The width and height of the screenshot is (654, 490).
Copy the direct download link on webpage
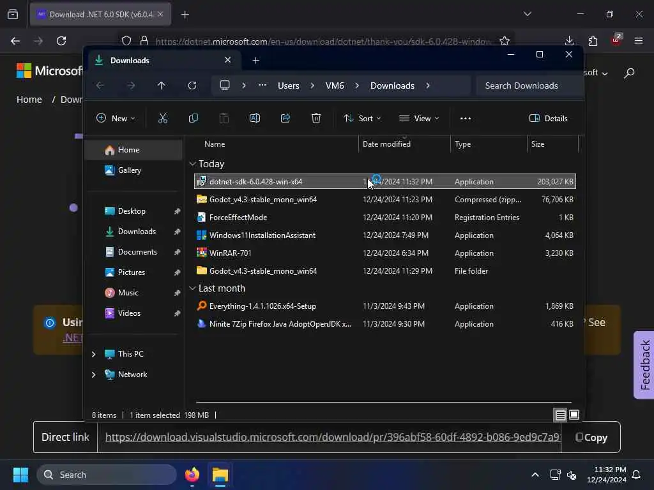click(x=591, y=438)
